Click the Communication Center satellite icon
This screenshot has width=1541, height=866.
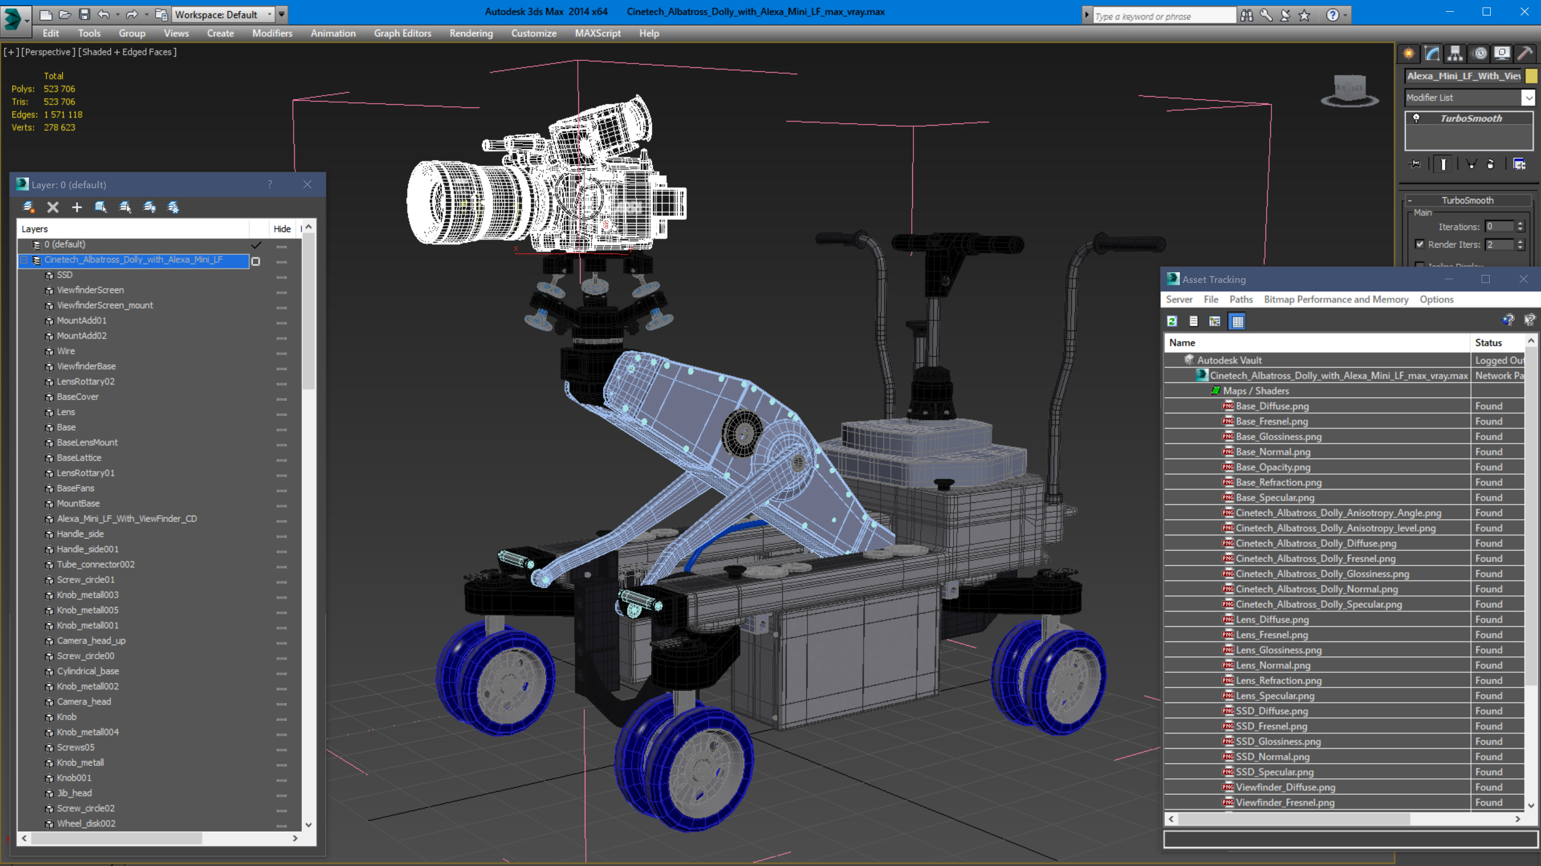(1285, 16)
